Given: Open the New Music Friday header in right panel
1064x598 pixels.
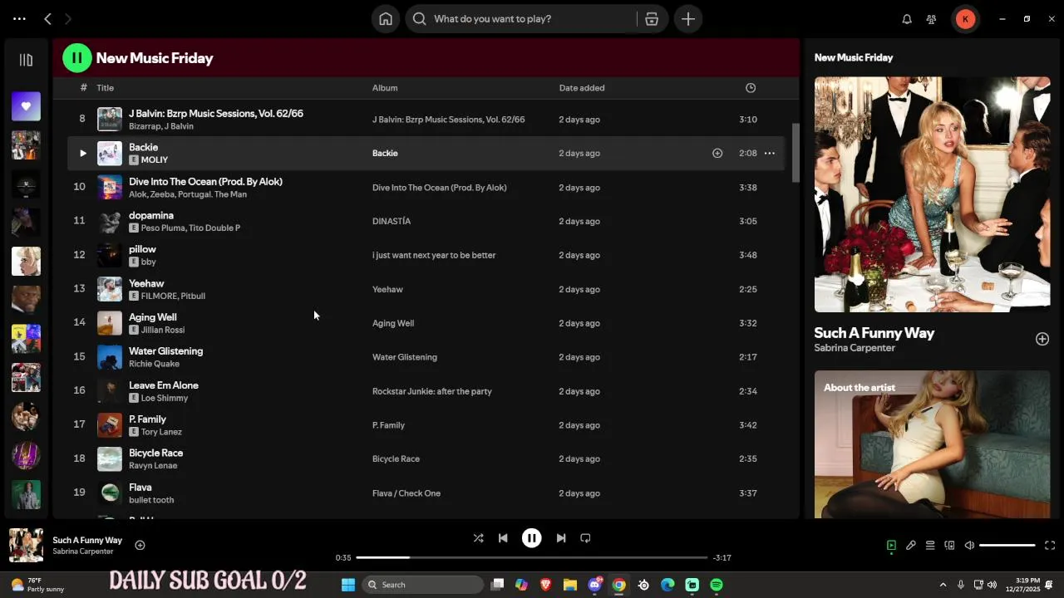Looking at the screenshot, I should [x=854, y=57].
